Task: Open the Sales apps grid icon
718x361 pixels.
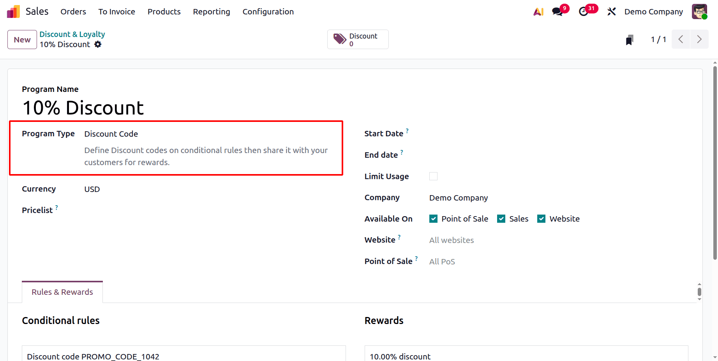Action: tap(13, 11)
